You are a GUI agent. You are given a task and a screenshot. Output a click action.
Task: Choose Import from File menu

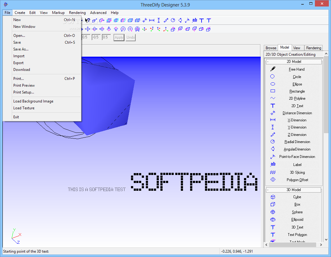42,56
